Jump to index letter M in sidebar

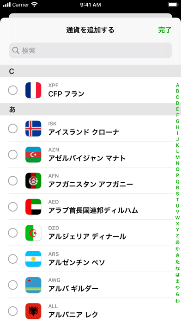point(177,157)
